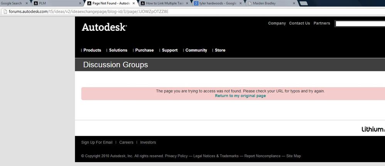Click Google favicon on tyler hardwoods tab
Viewport: 385px width, 166px height.
click(196, 3)
